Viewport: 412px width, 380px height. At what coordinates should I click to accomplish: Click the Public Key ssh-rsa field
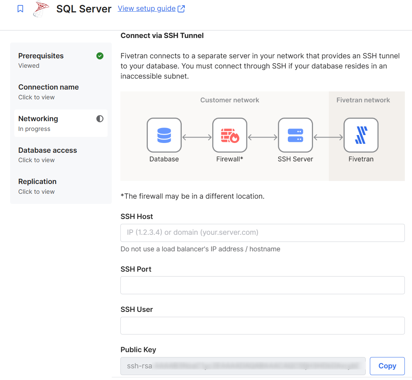(243, 366)
